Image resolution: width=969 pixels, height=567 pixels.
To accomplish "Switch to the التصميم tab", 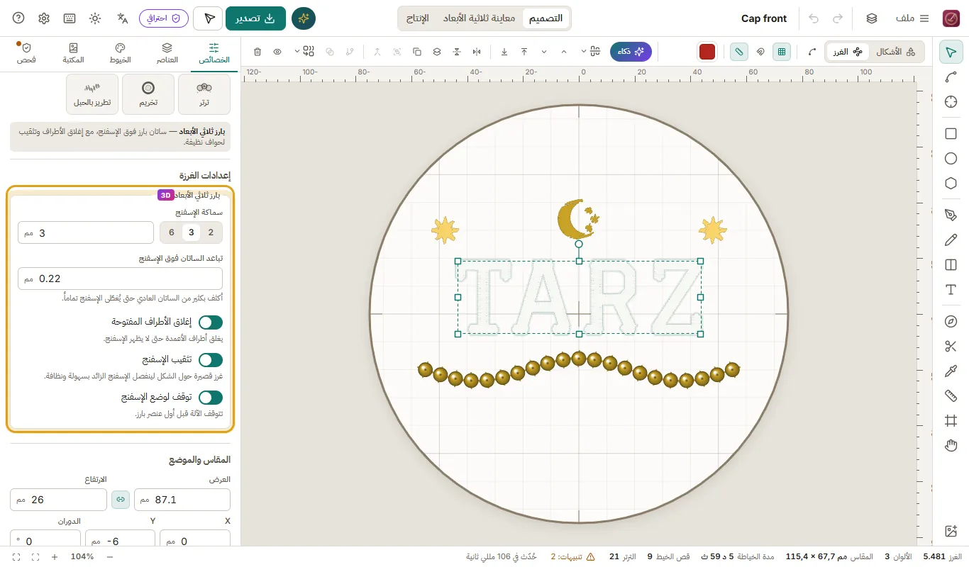I will pyautogui.click(x=546, y=18).
